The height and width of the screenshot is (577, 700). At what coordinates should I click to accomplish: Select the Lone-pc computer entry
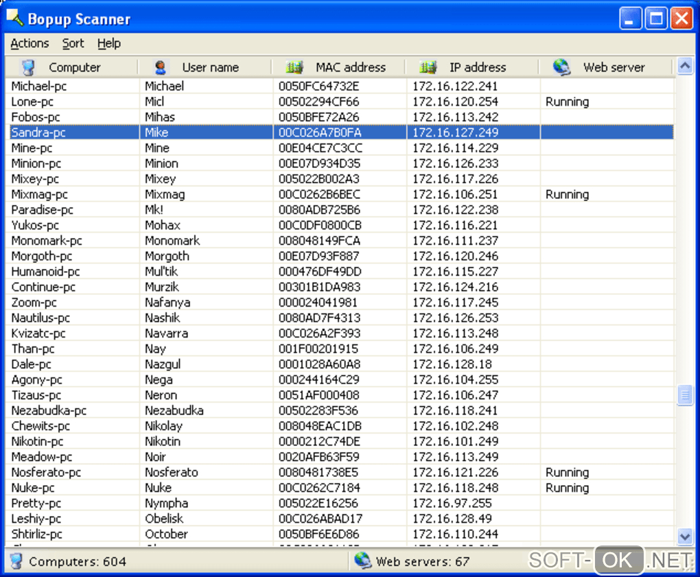click(x=32, y=102)
